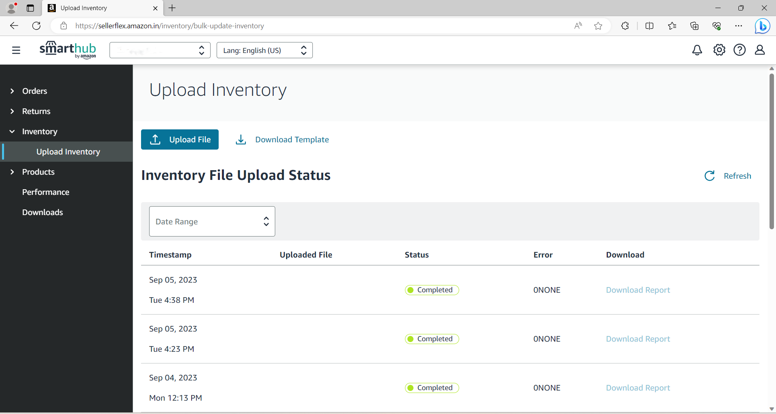
Task: Open the Bing Copilot sidebar
Action: 762,26
